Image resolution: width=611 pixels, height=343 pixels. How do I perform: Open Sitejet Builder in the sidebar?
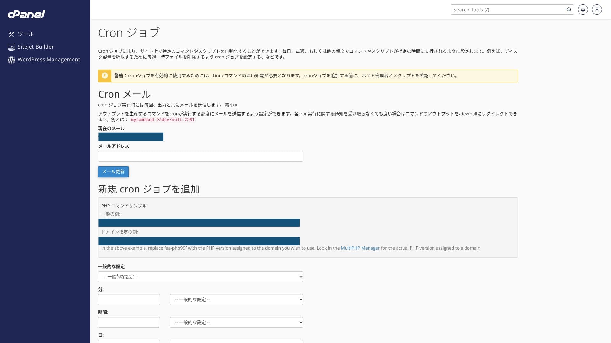point(36,47)
